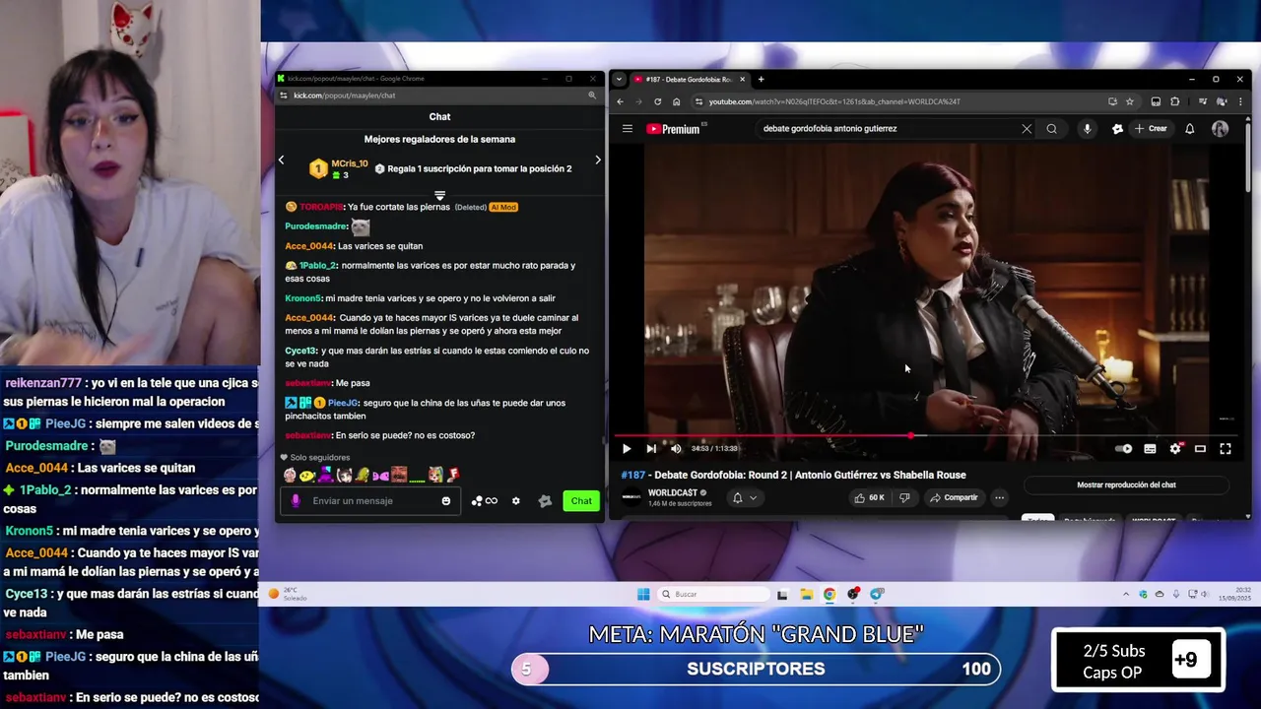
Task: Collapse the Kick top gifters banner
Action: 439,195
